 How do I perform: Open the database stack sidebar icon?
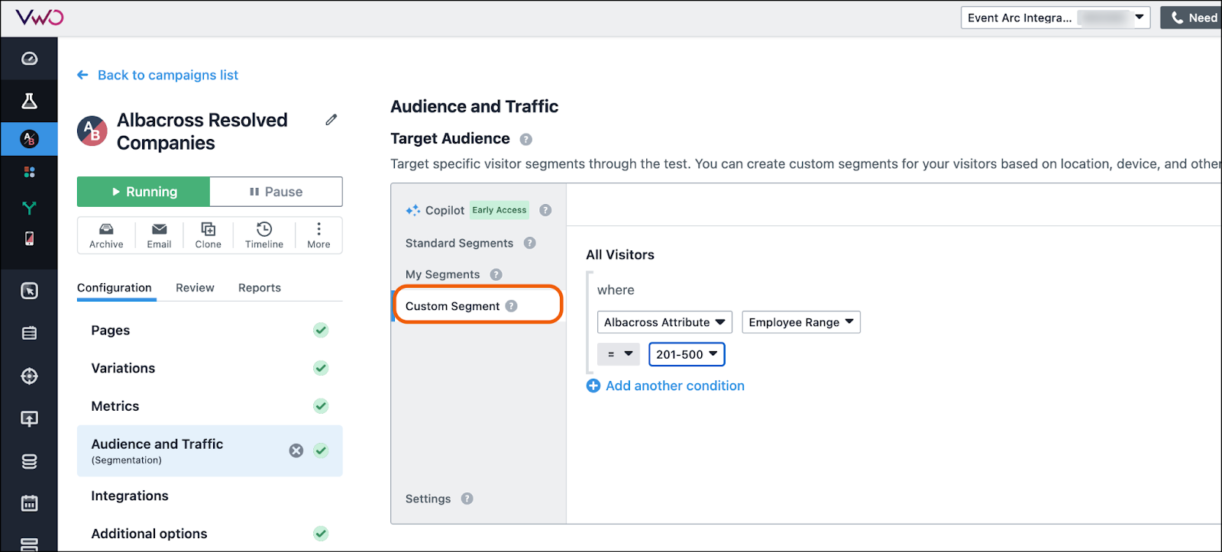[29, 461]
